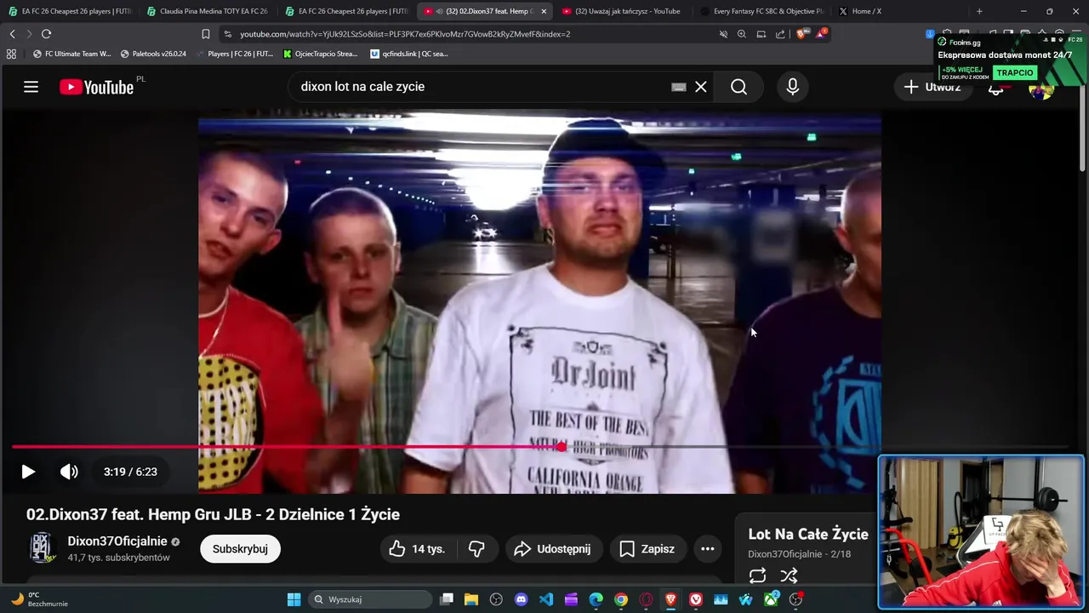Screen dimensions: 1089x613
Task: Save the video with Zapisz
Action: [x=647, y=549]
